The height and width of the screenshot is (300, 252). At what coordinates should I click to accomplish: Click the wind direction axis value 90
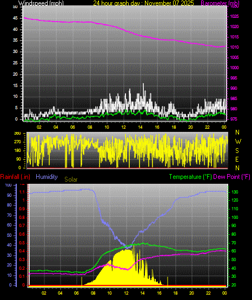pyautogui.click(x=18, y=159)
